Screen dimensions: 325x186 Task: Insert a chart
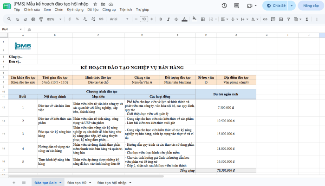tap(281, 19)
